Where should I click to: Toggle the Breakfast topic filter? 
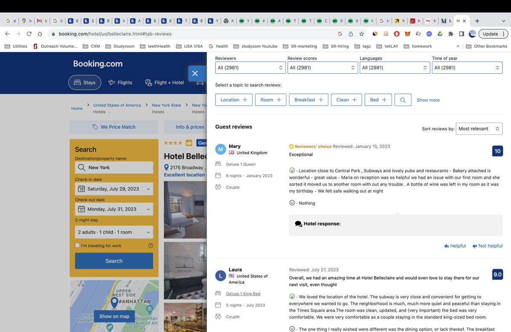coord(309,100)
